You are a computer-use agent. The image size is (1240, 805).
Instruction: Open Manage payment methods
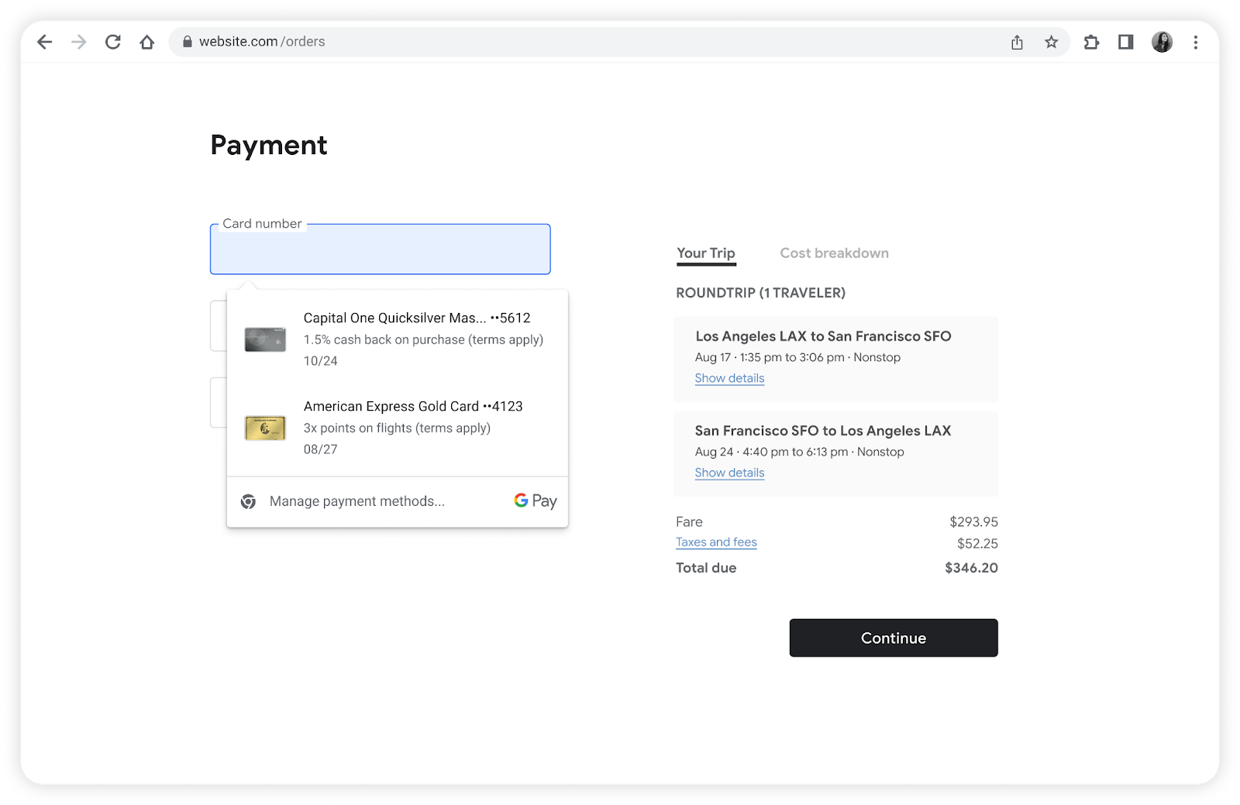tap(356, 501)
